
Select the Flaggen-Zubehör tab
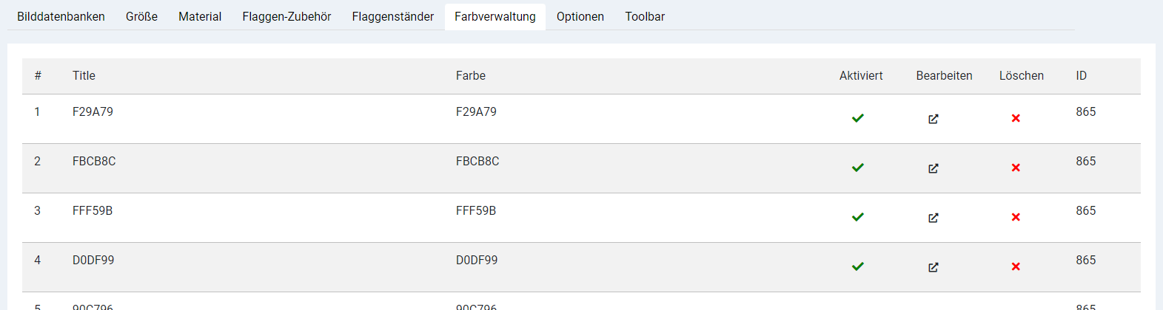coord(286,16)
